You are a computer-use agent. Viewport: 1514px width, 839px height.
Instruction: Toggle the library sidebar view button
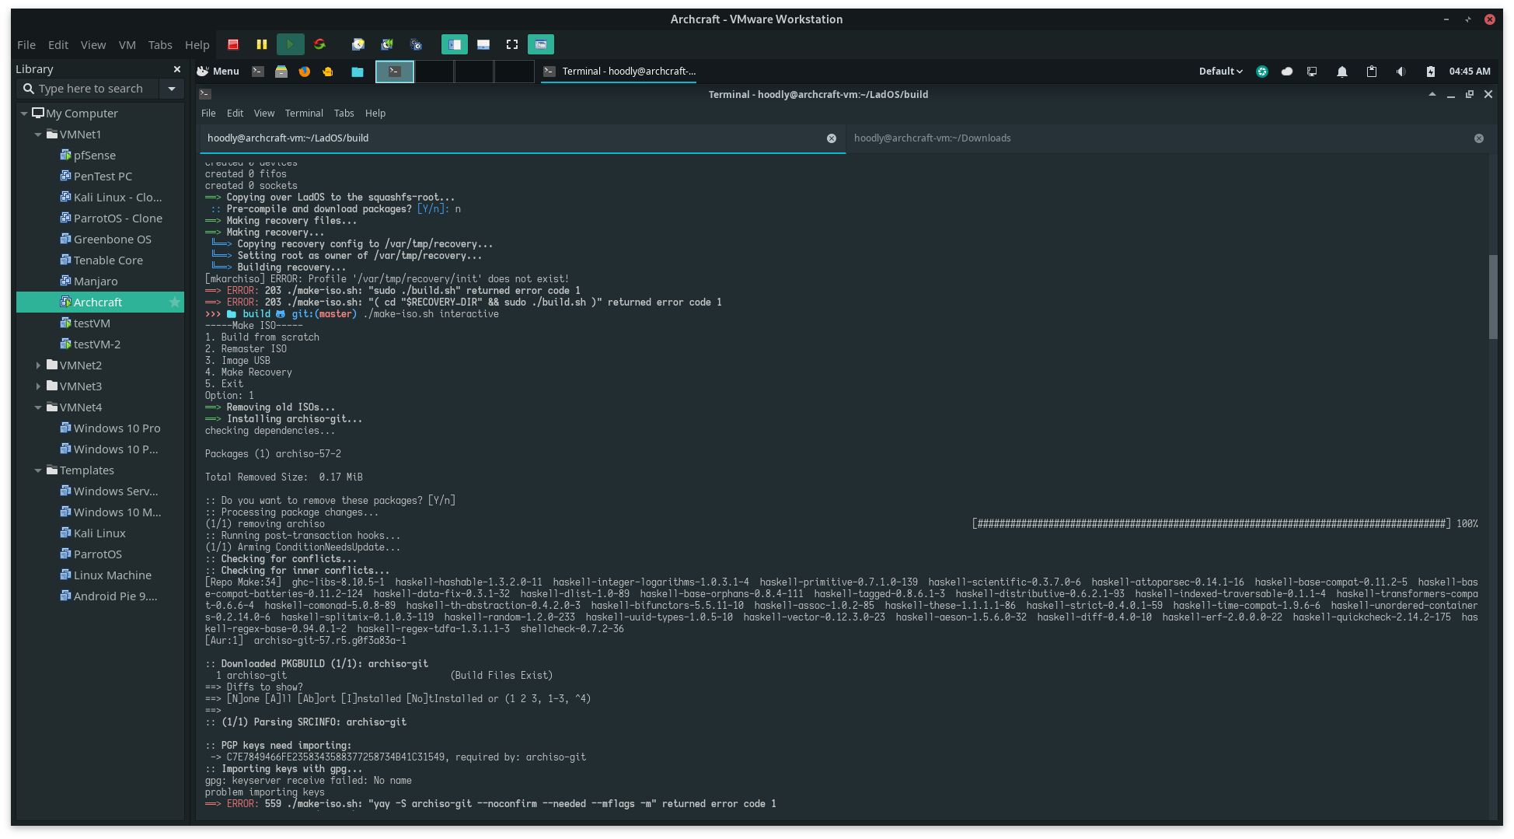point(455,44)
